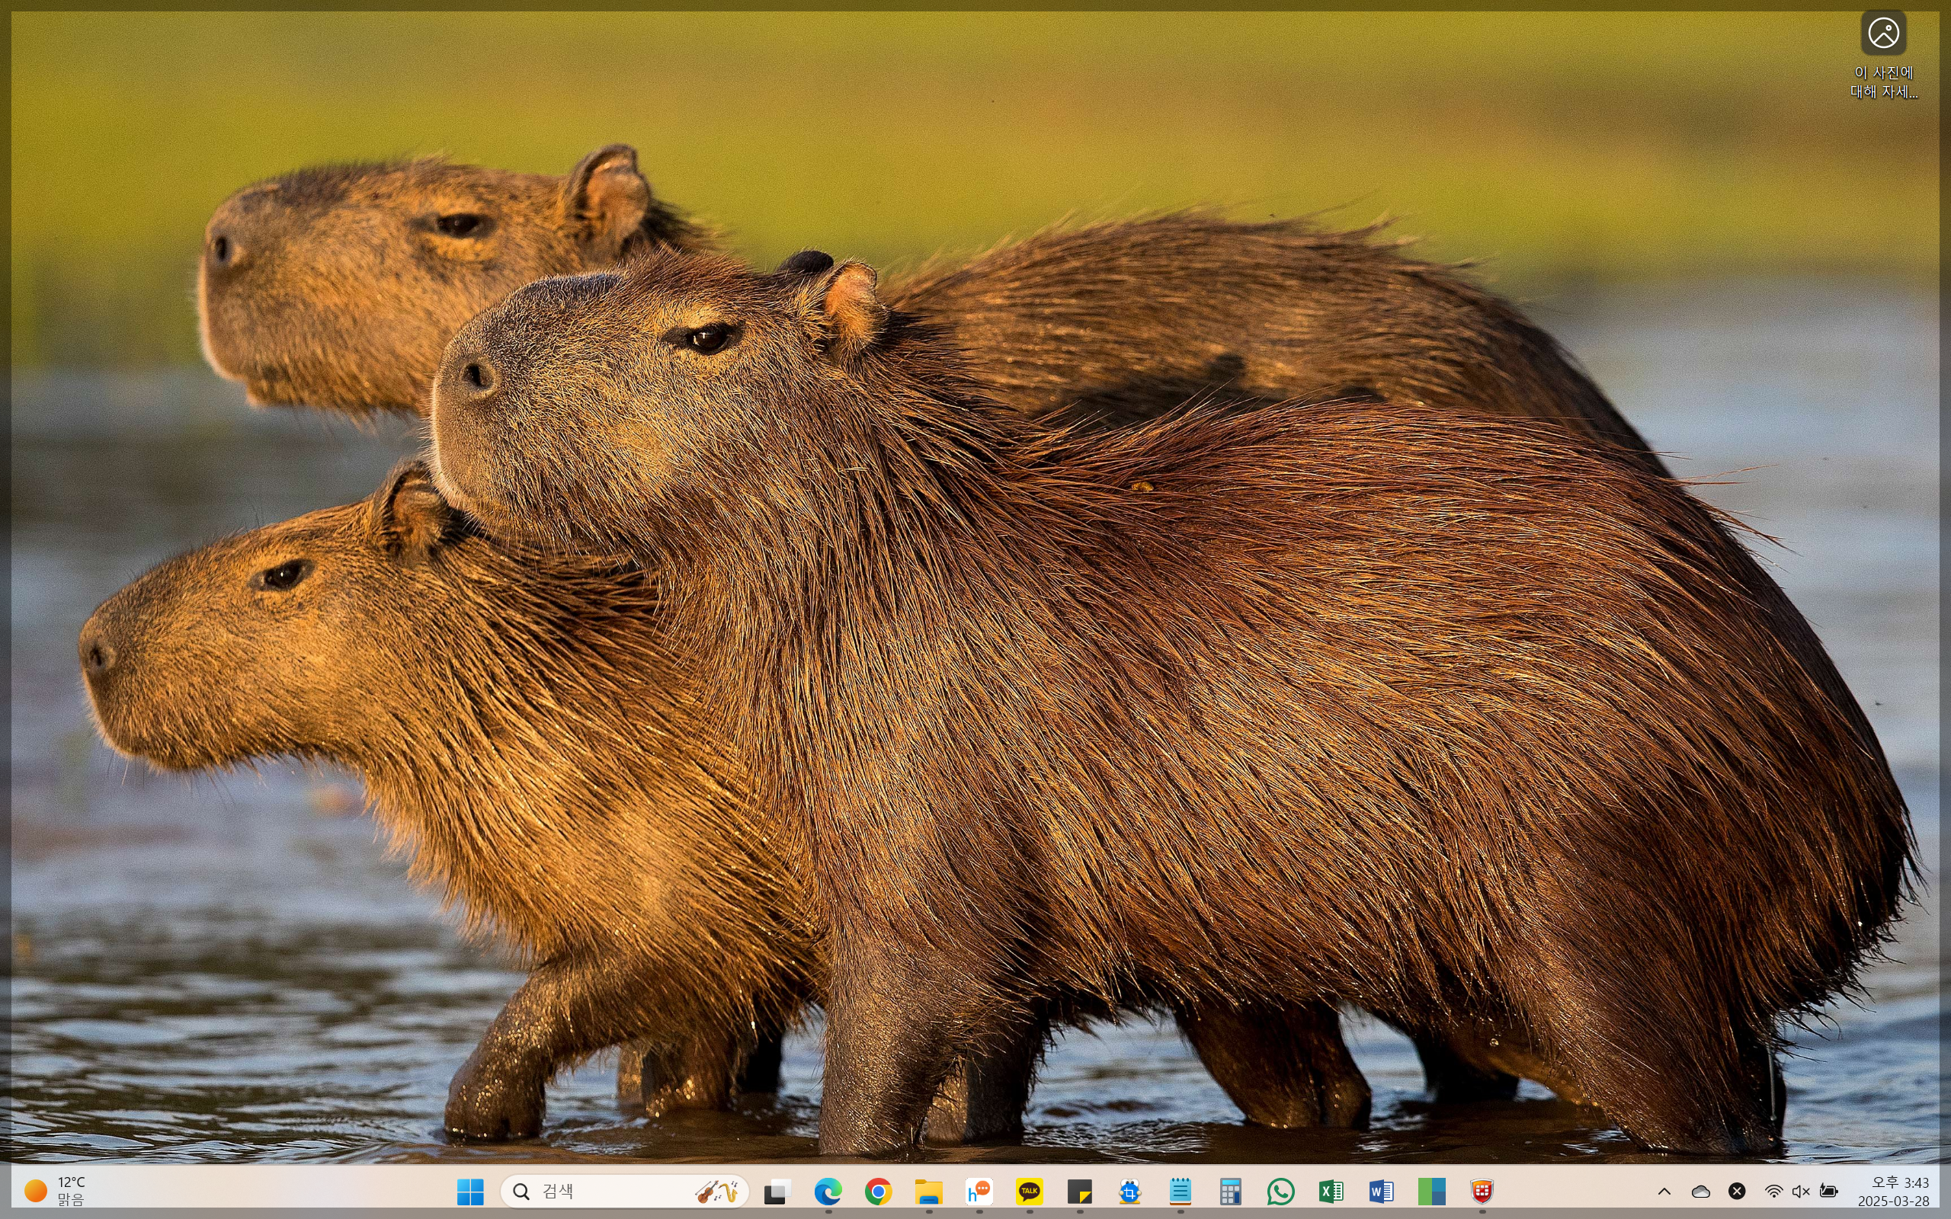This screenshot has height=1219, width=1951.
Task: Click the OneDrive cloud tray icon
Action: 1700,1191
